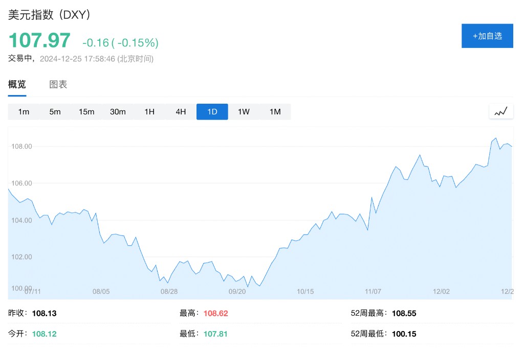Click the 08/28 date label
Image resolution: width=524 pixels, height=355 pixels.
169,291
